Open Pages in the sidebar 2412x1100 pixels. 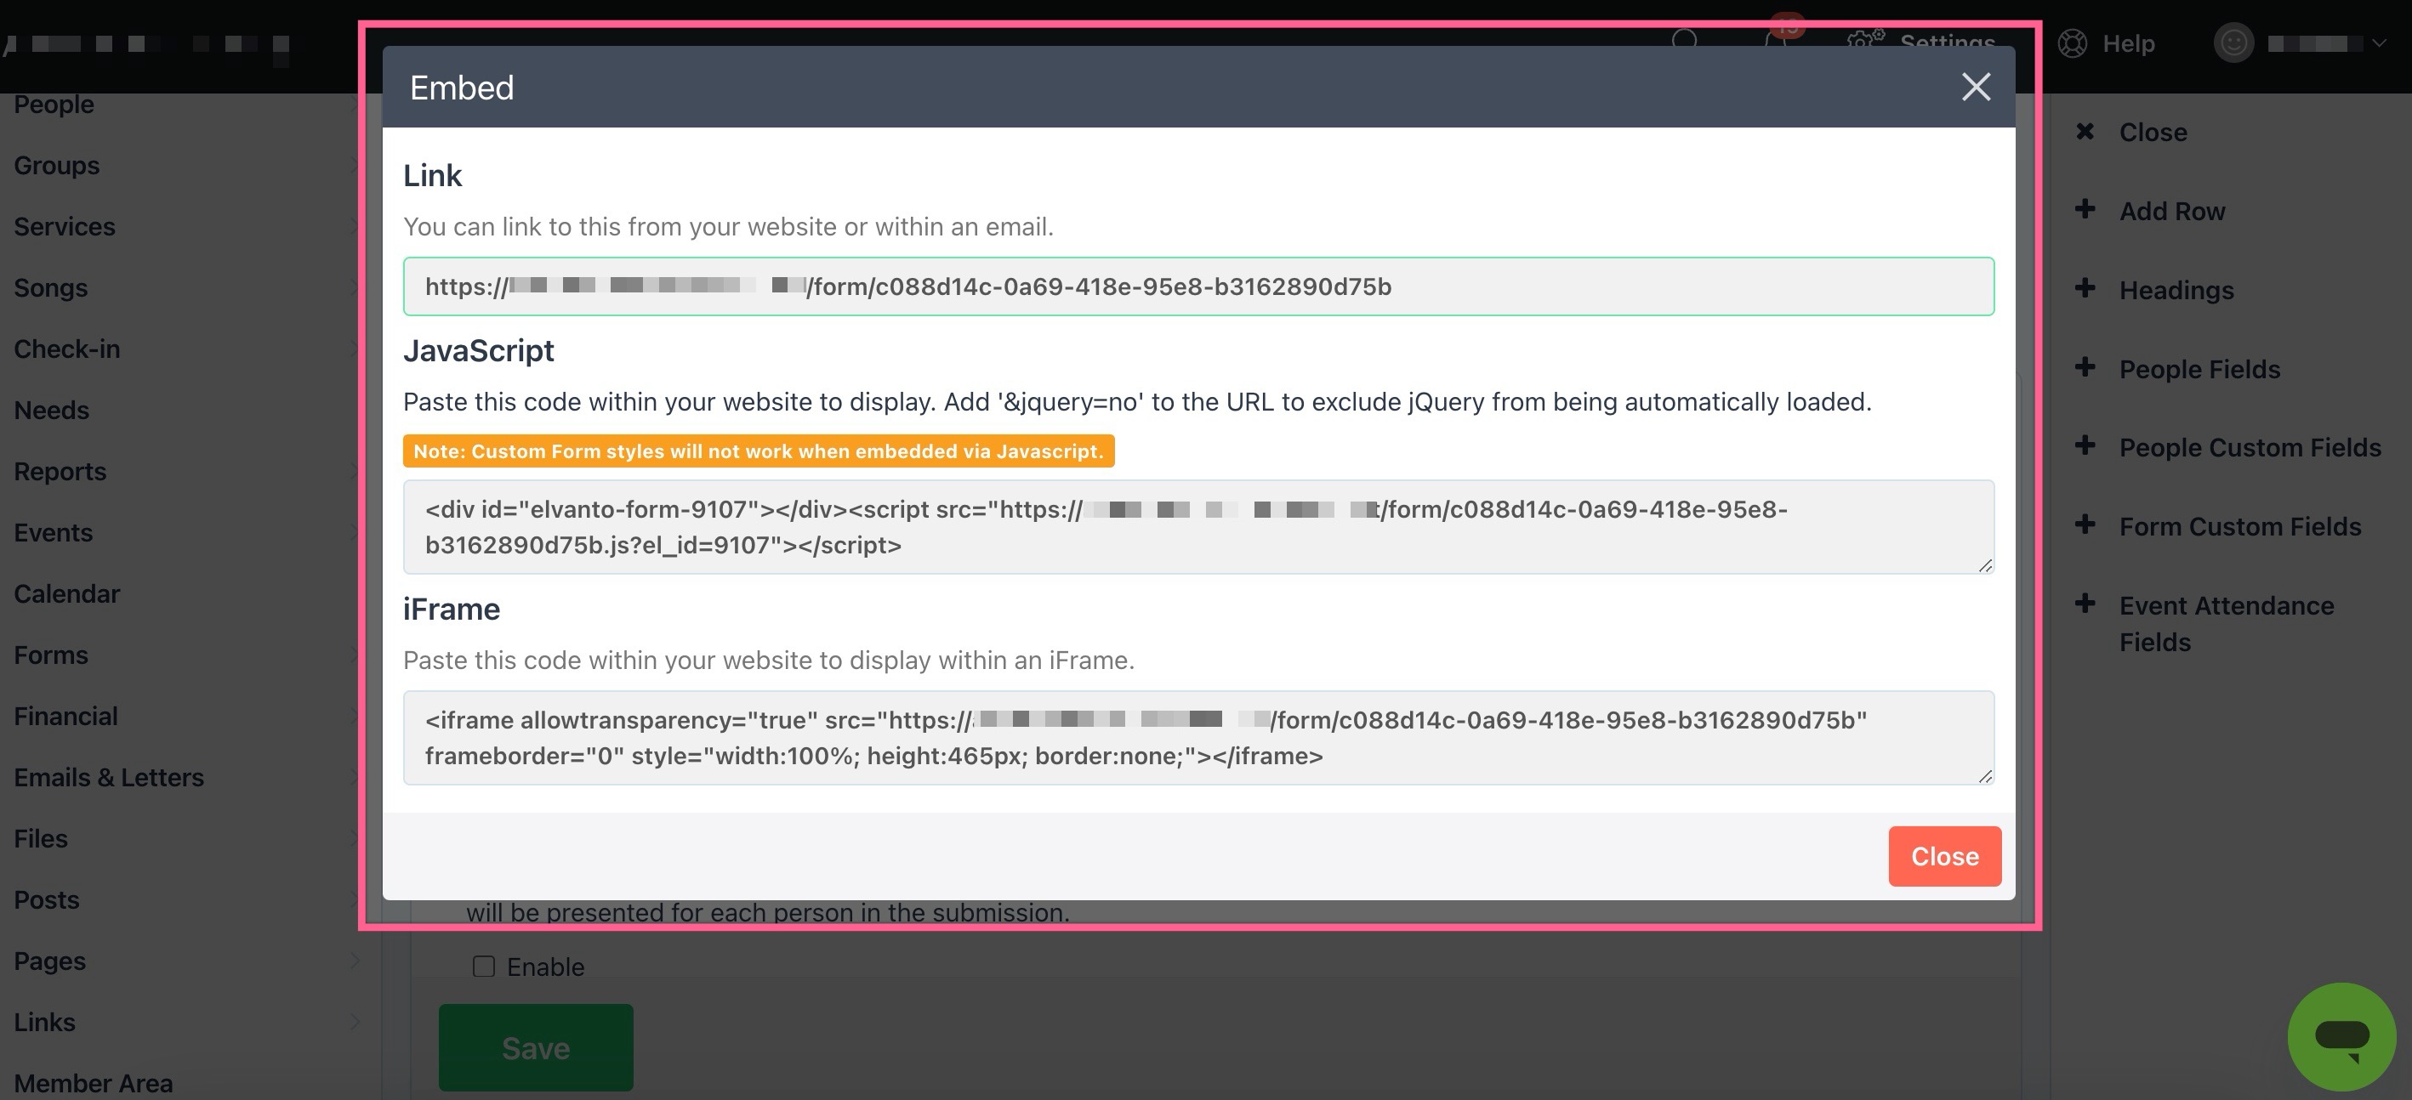tap(49, 961)
